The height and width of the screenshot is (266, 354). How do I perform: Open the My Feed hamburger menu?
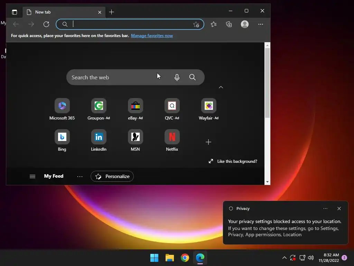(32, 176)
